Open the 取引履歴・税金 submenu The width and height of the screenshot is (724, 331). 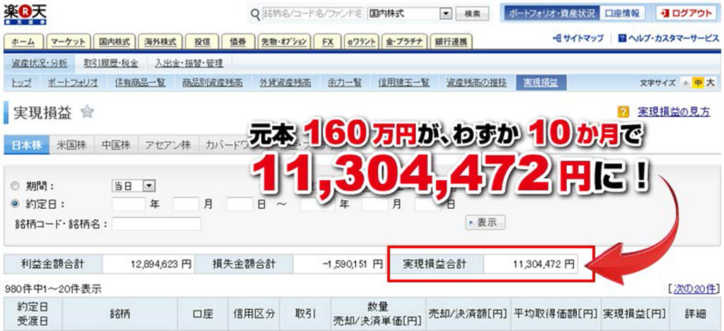(x=111, y=63)
